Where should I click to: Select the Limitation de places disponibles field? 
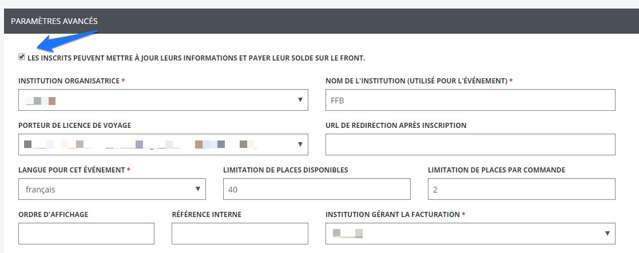[x=316, y=189]
